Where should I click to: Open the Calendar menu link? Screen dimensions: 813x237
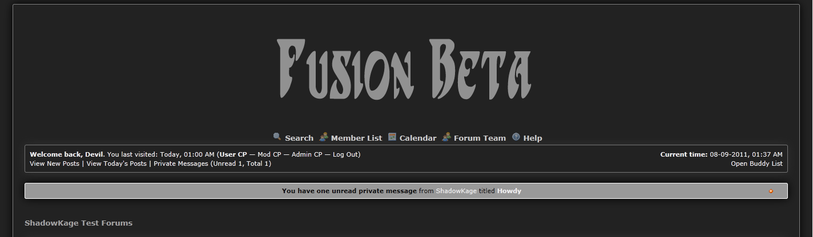click(417, 138)
